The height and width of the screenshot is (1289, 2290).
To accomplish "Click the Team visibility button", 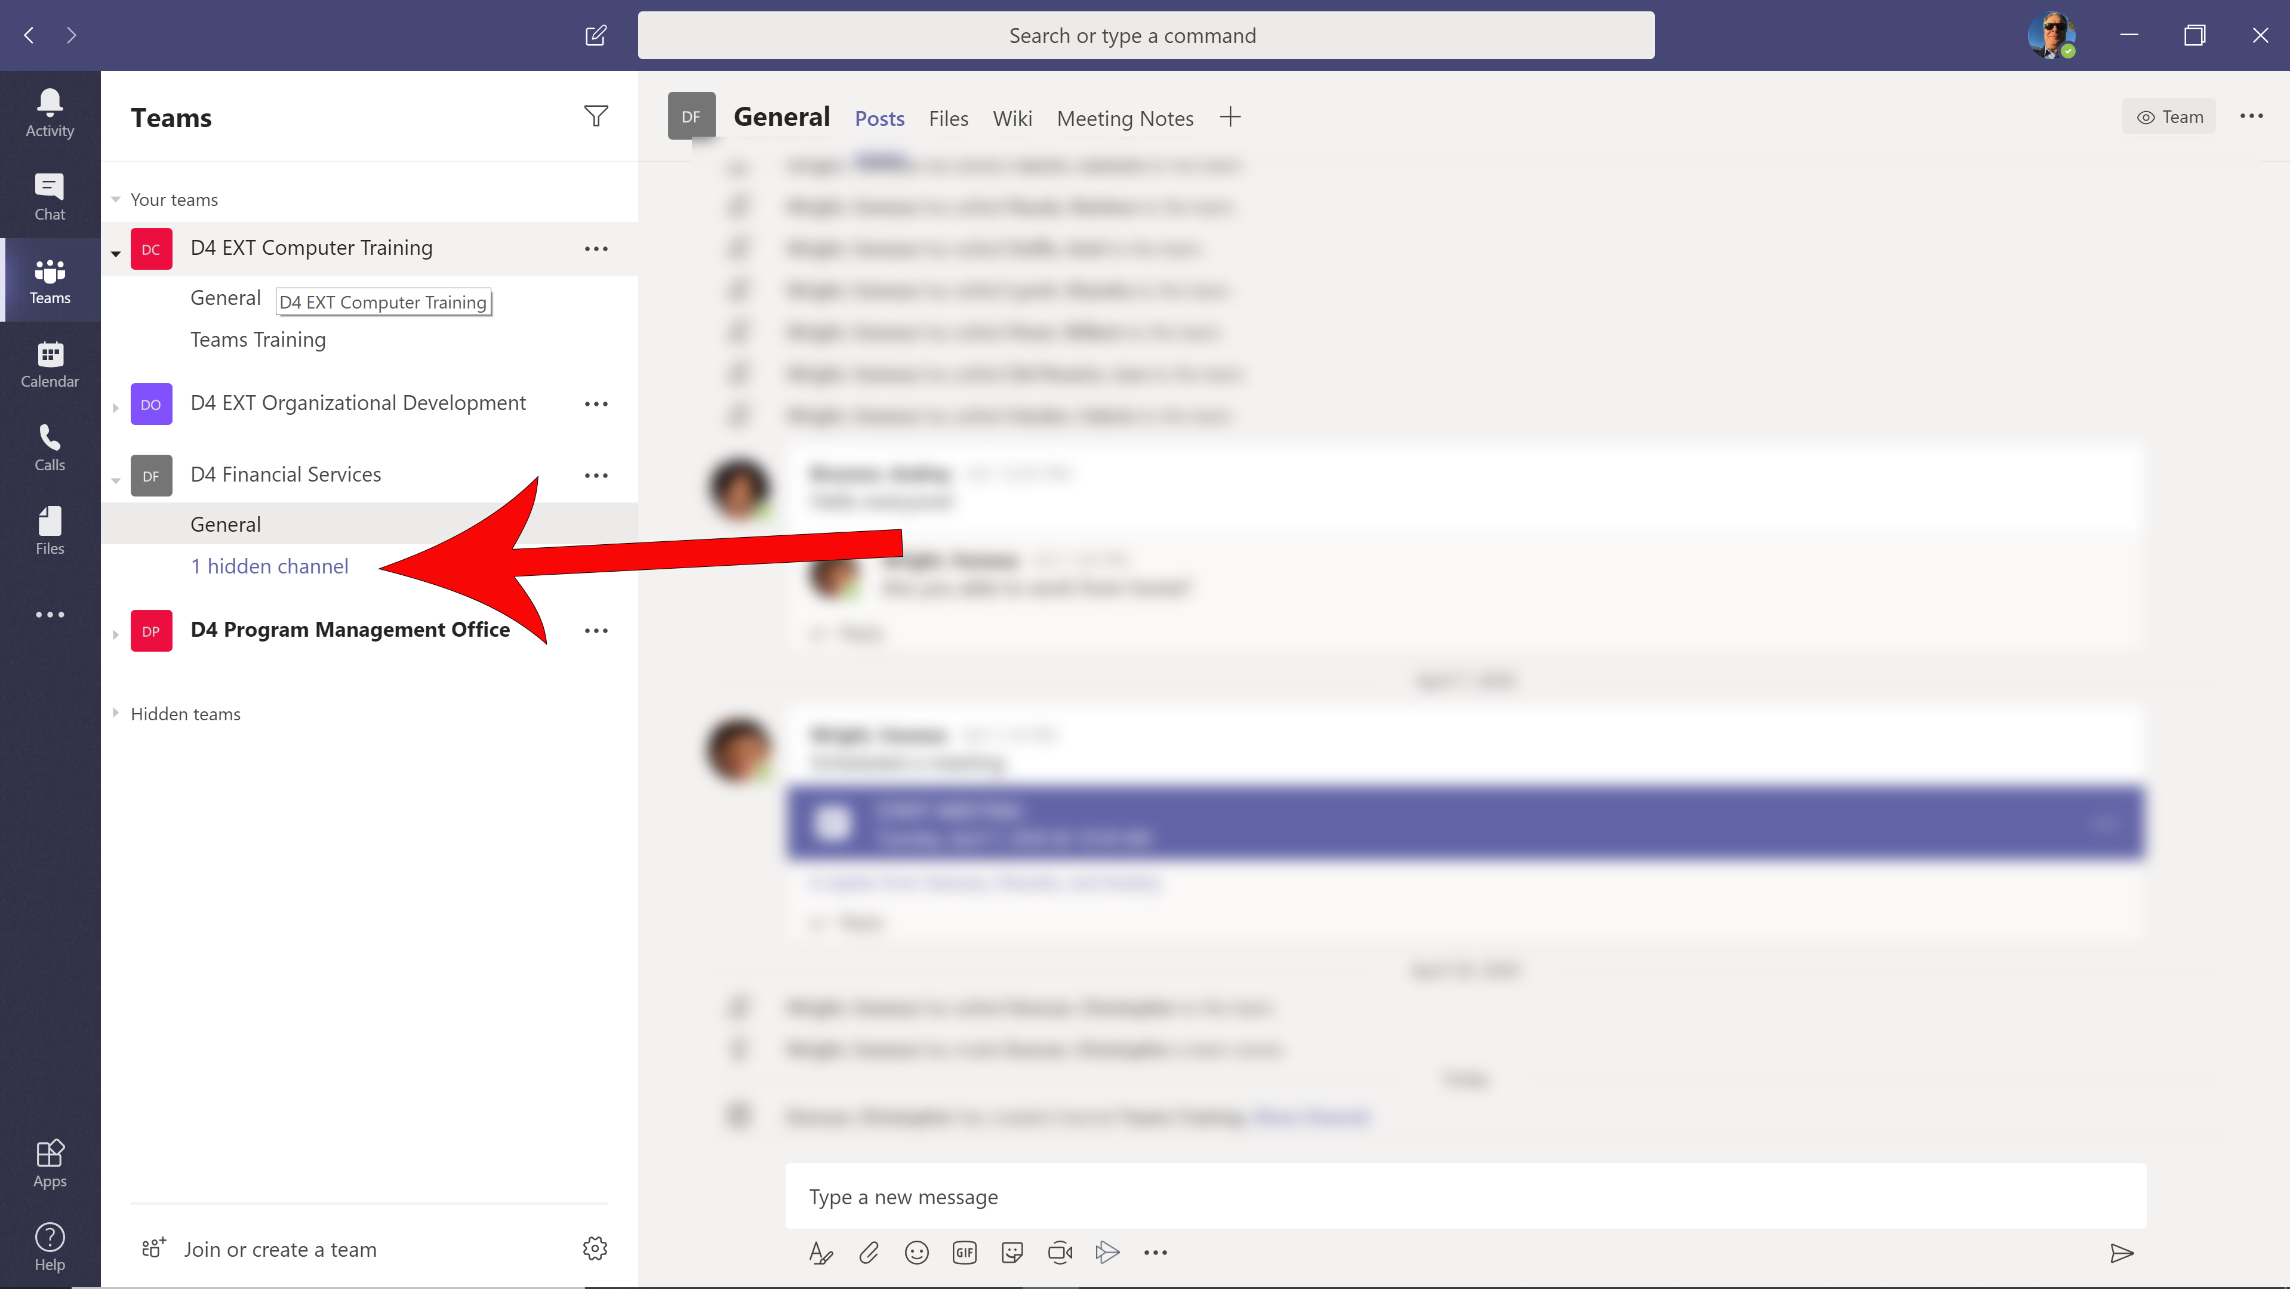I will (x=2169, y=116).
